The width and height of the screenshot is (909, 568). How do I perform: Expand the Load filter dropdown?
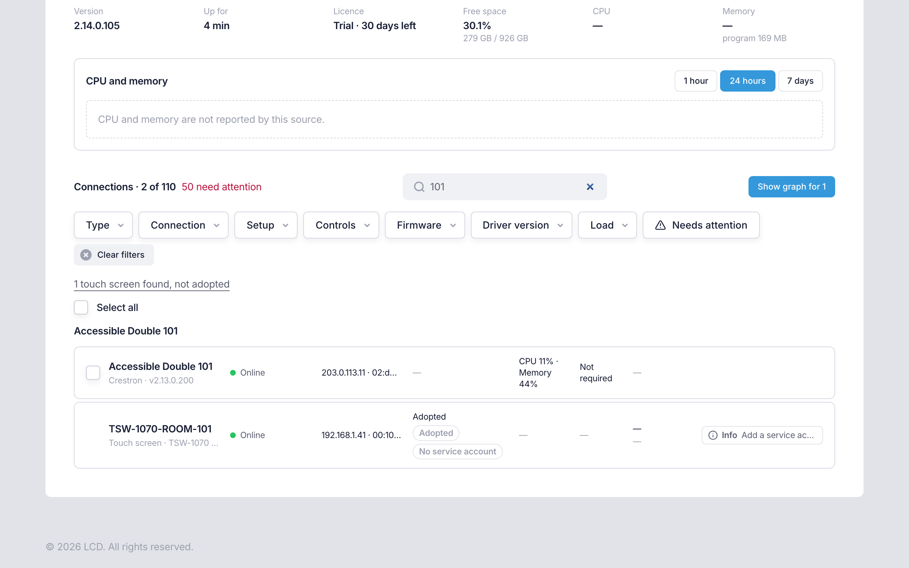pyautogui.click(x=608, y=225)
